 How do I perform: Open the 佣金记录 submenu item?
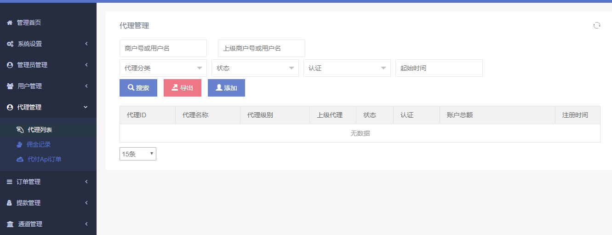tap(39, 144)
